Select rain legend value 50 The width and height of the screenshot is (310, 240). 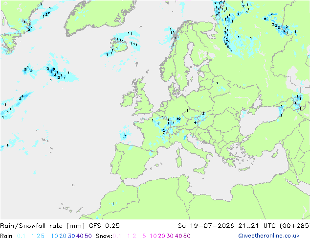coord(88,236)
